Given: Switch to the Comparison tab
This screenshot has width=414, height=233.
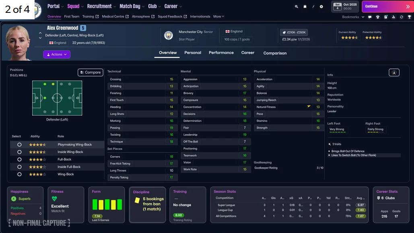Looking at the screenshot, I should 275,53.
